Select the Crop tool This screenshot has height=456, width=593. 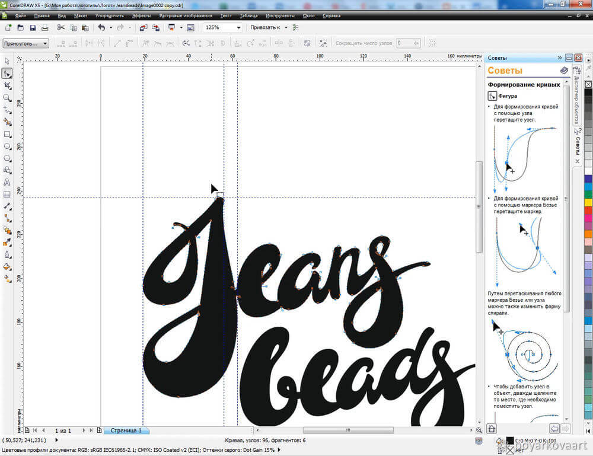coord(7,86)
